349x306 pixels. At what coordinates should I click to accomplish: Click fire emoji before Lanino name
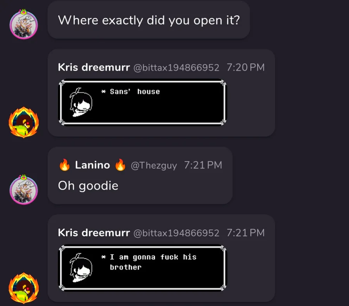64,165
